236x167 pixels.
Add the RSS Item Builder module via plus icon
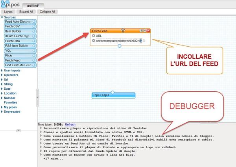34,46
